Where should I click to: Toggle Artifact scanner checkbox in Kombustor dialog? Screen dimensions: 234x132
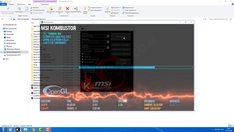[83, 62]
